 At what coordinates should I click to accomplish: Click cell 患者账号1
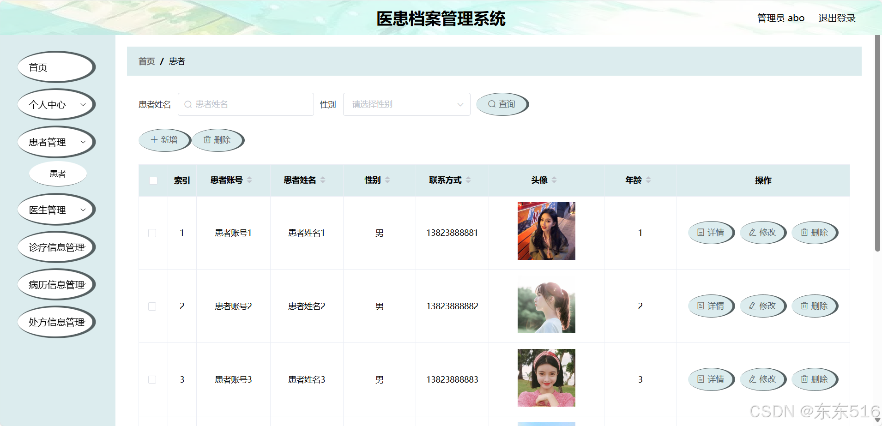(x=233, y=233)
